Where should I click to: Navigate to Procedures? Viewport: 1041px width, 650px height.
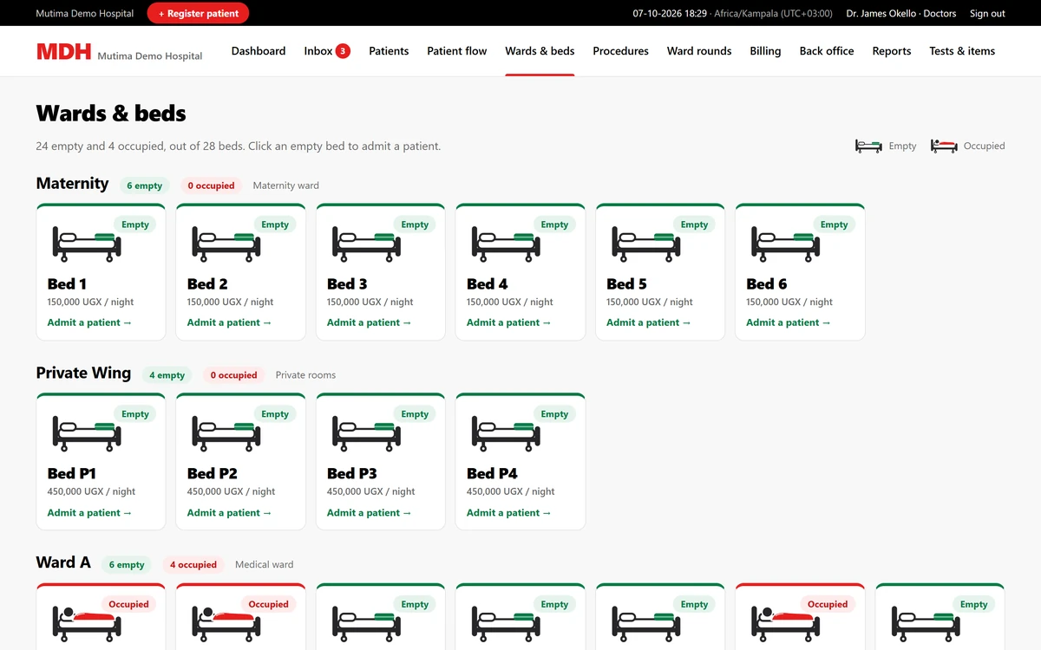point(620,51)
